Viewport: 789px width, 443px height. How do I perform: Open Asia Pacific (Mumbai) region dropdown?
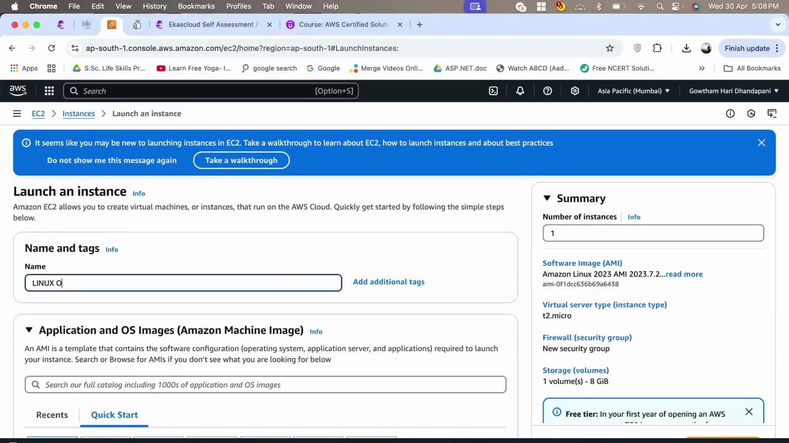(634, 91)
